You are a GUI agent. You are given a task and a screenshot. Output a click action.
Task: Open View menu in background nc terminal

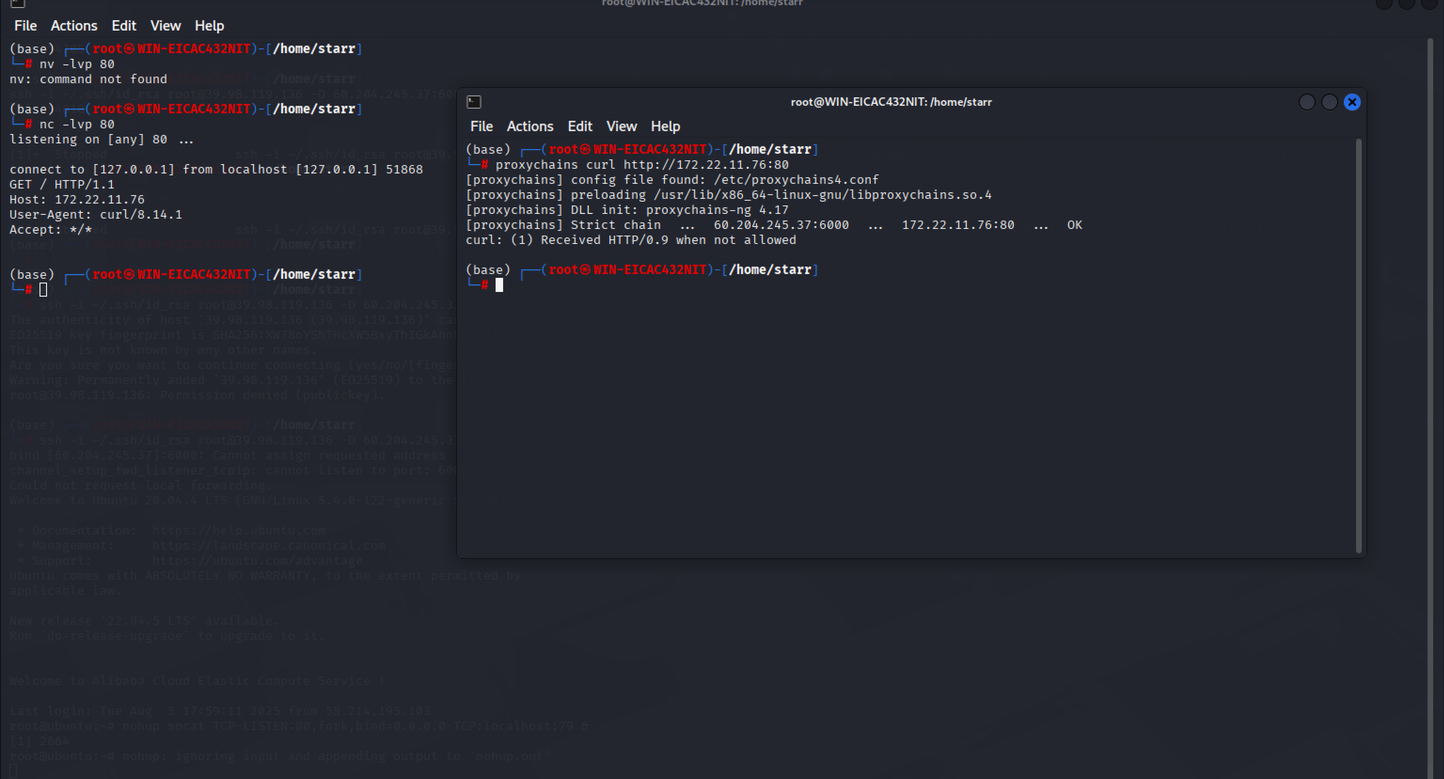[x=165, y=26]
